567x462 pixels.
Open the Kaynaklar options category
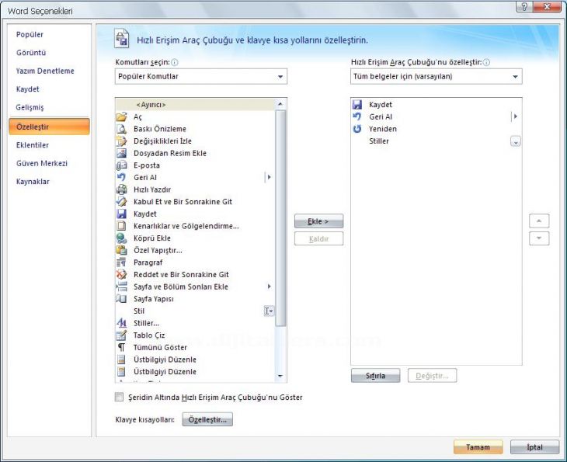pos(33,182)
